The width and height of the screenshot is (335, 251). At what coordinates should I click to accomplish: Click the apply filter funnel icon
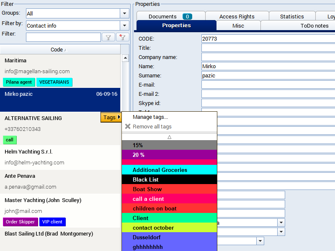[x=108, y=37]
